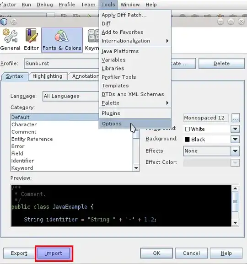
Task: Click the black Background color swatch
Action: (x=187, y=140)
